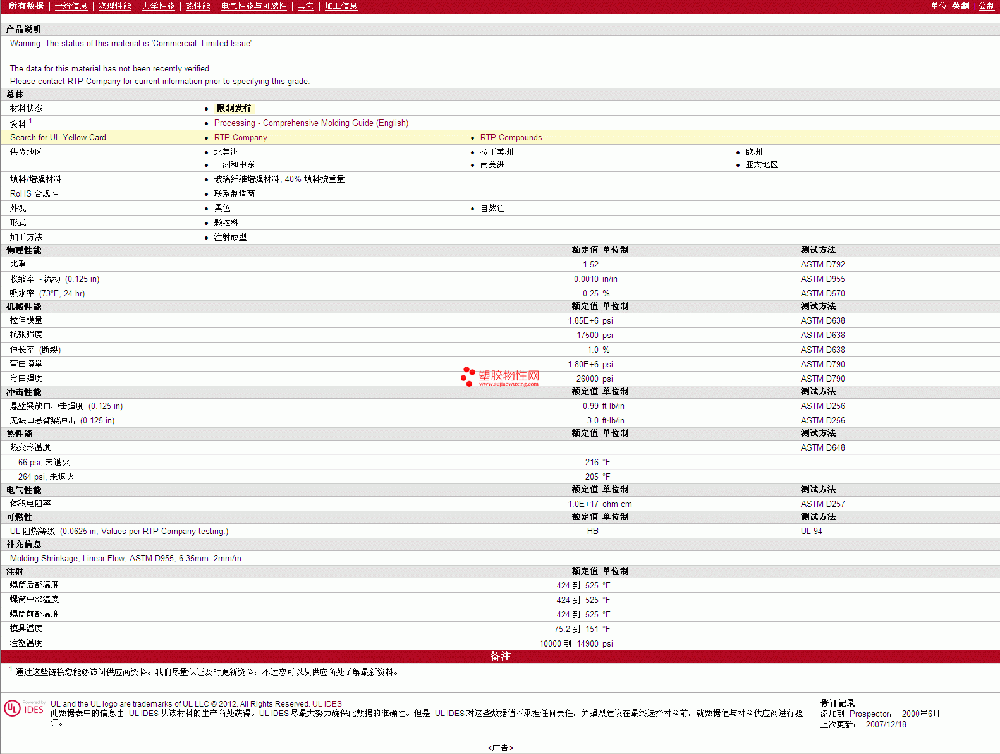Screen dimensions: 1000x754
Task: Select the 北美洲 availability region
Action: (x=226, y=152)
